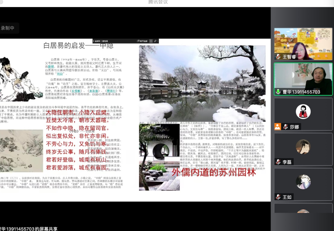334x231 pixels.
Task: Expand the chevron at the connection toolbar's right end
Action: pos(158,41)
